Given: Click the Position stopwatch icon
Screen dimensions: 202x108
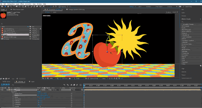Looking at the screenshot, I should (13, 95).
